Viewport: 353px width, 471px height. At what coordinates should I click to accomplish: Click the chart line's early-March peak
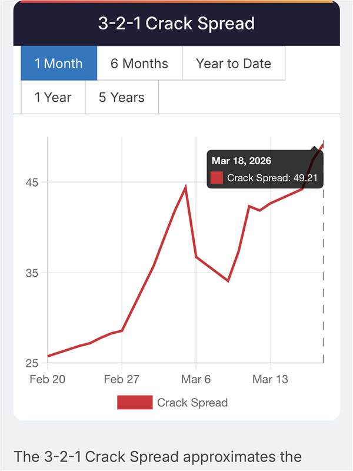185,187
